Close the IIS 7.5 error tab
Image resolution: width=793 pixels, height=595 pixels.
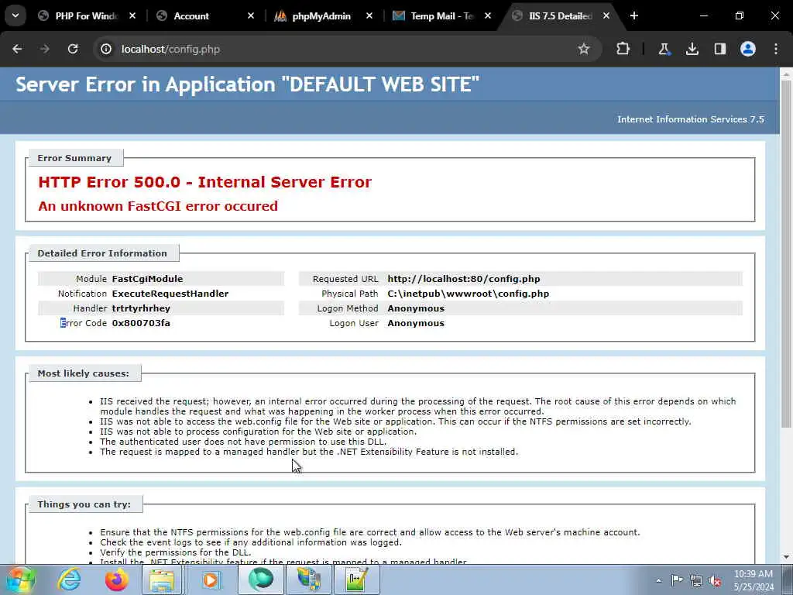tap(606, 15)
